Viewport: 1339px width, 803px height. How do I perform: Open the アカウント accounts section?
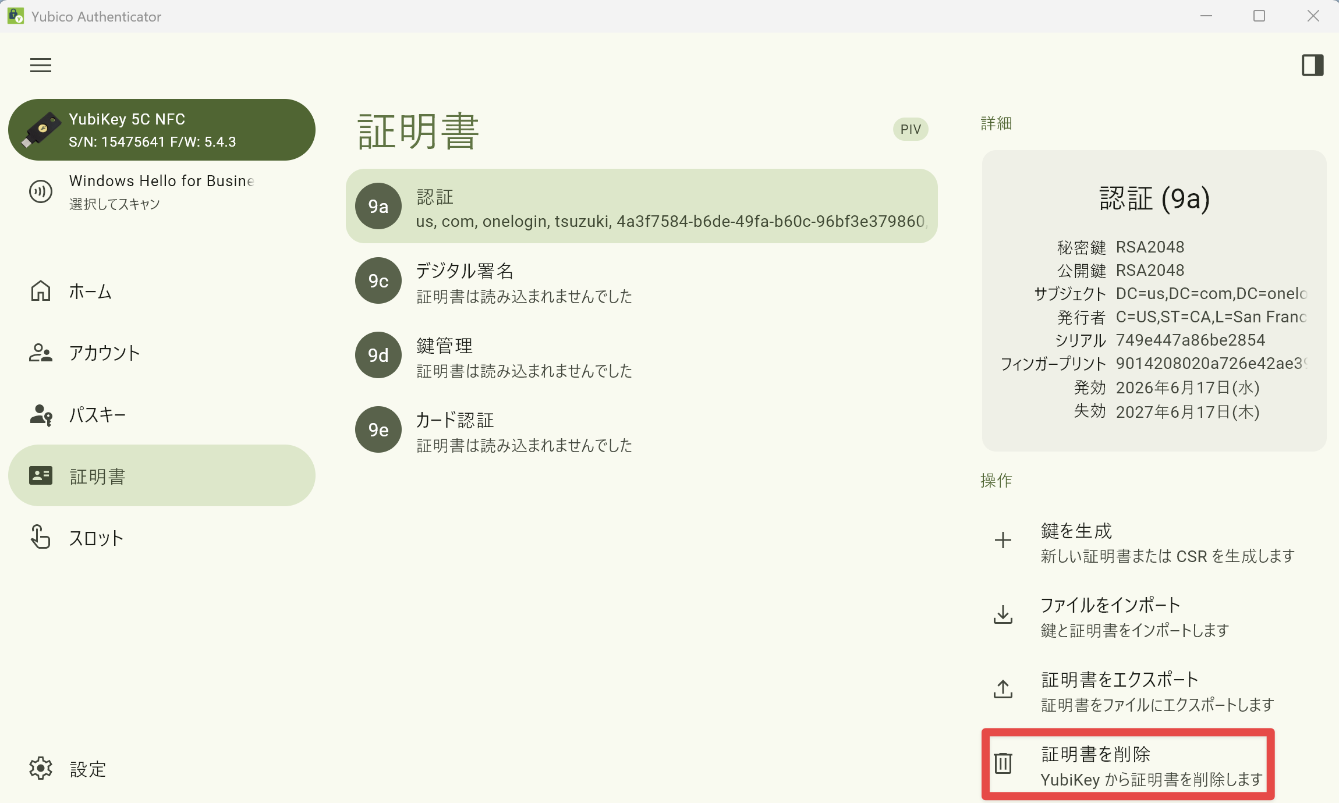(x=162, y=353)
